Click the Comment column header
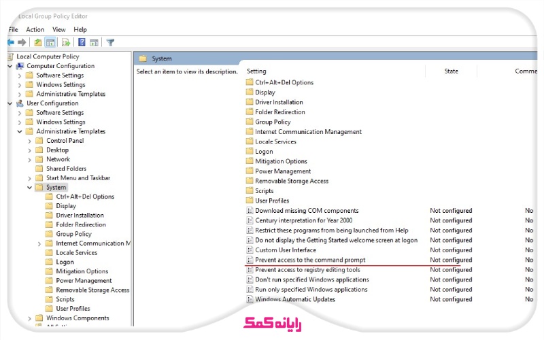The image size is (544, 340). [526, 71]
